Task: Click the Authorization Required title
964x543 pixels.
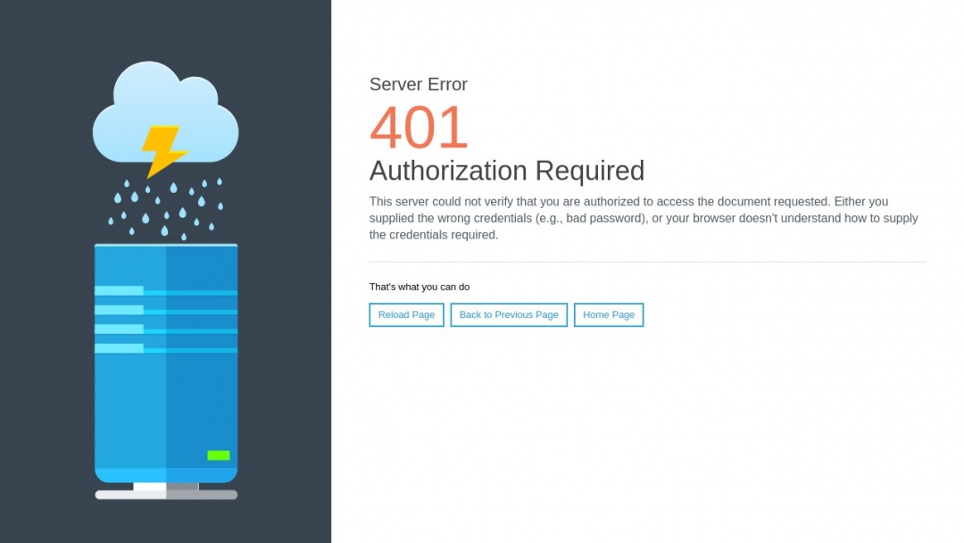Action: point(506,171)
